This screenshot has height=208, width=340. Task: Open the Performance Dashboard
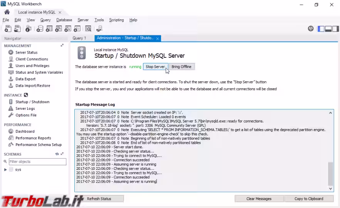(x=25, y=131)
